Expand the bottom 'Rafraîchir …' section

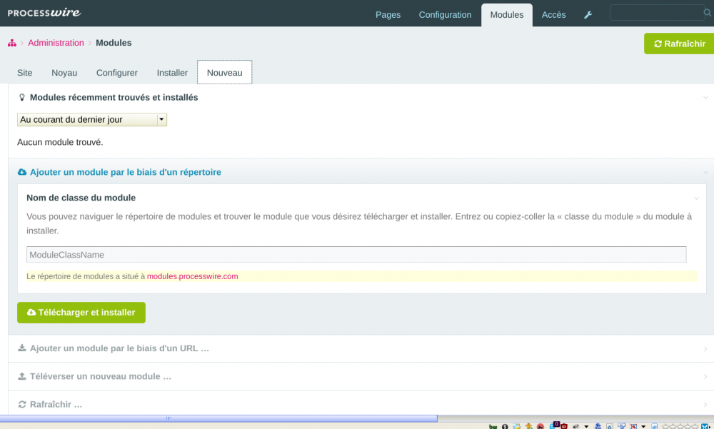tap(56, 405)
